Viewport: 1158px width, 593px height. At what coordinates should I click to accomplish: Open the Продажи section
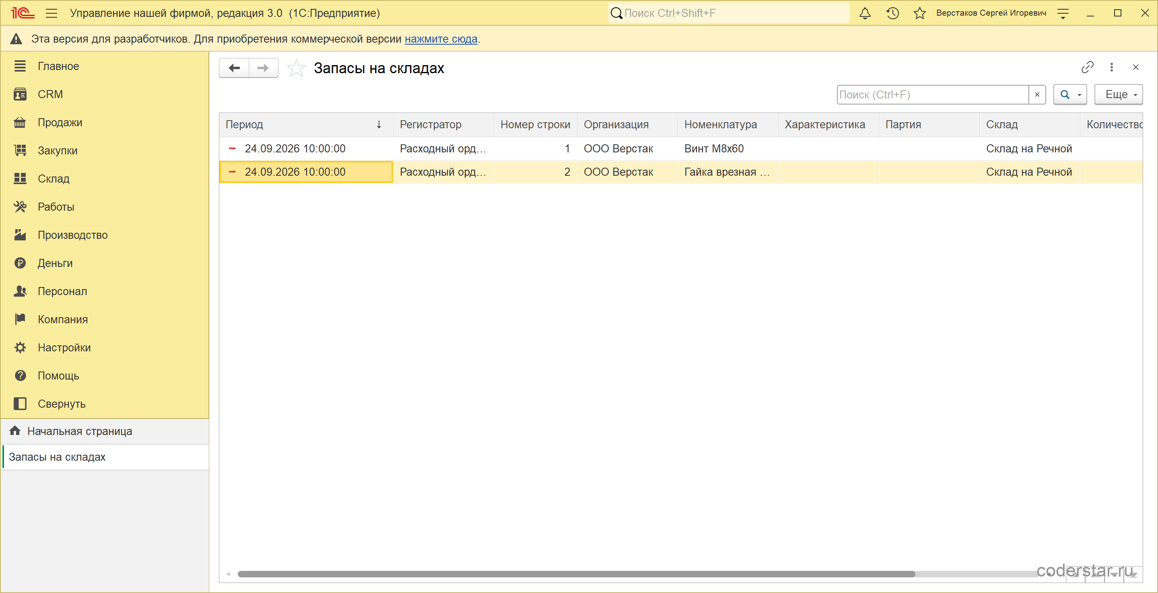coord(105,123)
